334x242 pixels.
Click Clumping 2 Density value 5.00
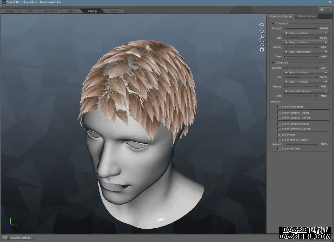click(x=324, y=87)
